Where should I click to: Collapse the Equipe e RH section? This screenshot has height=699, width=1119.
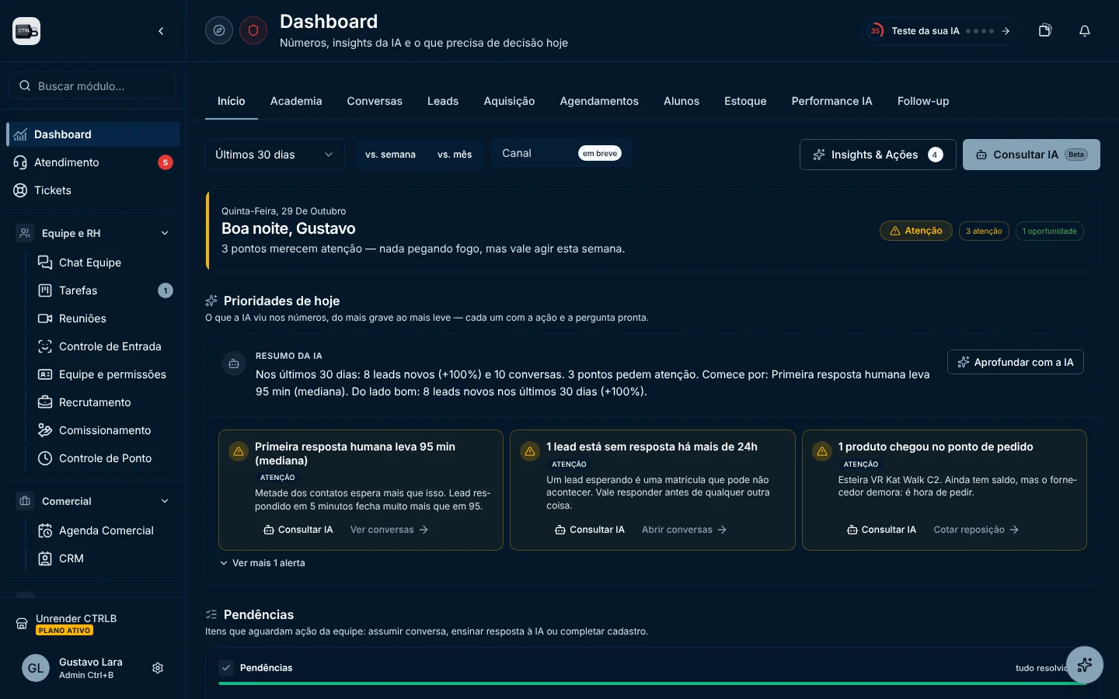coord(165,233)
